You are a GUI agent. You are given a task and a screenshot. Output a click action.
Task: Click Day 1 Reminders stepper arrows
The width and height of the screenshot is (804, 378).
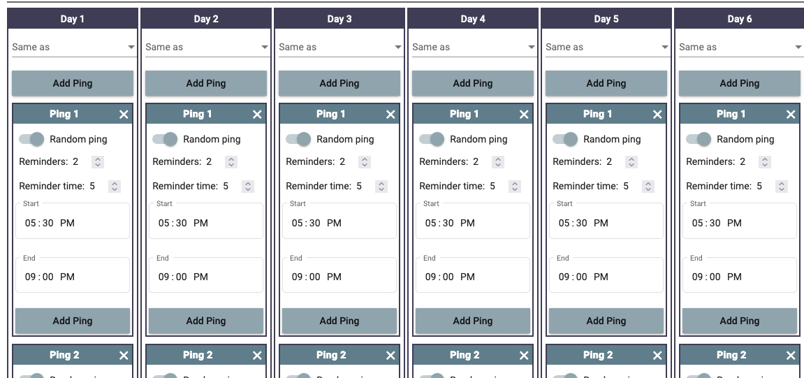point(98,162)
